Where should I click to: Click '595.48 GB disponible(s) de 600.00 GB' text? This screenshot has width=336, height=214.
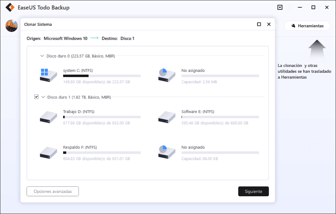pyautogui.click(x=215, y=123)
